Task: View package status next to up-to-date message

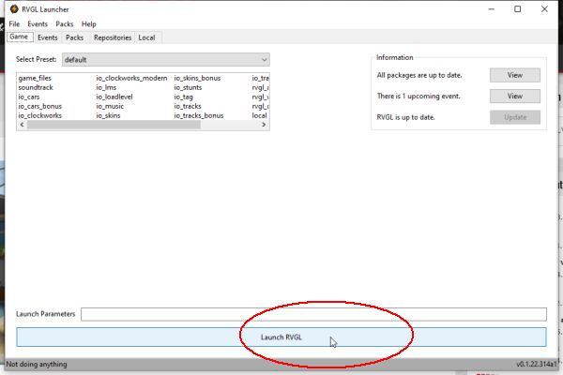Action: pos(515,75)
